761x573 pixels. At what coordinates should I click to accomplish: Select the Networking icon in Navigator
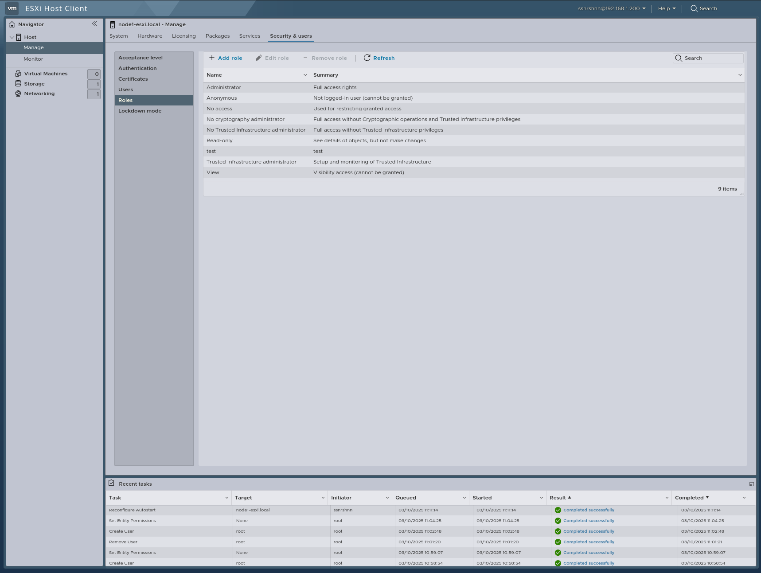click(x=18, y=93)
